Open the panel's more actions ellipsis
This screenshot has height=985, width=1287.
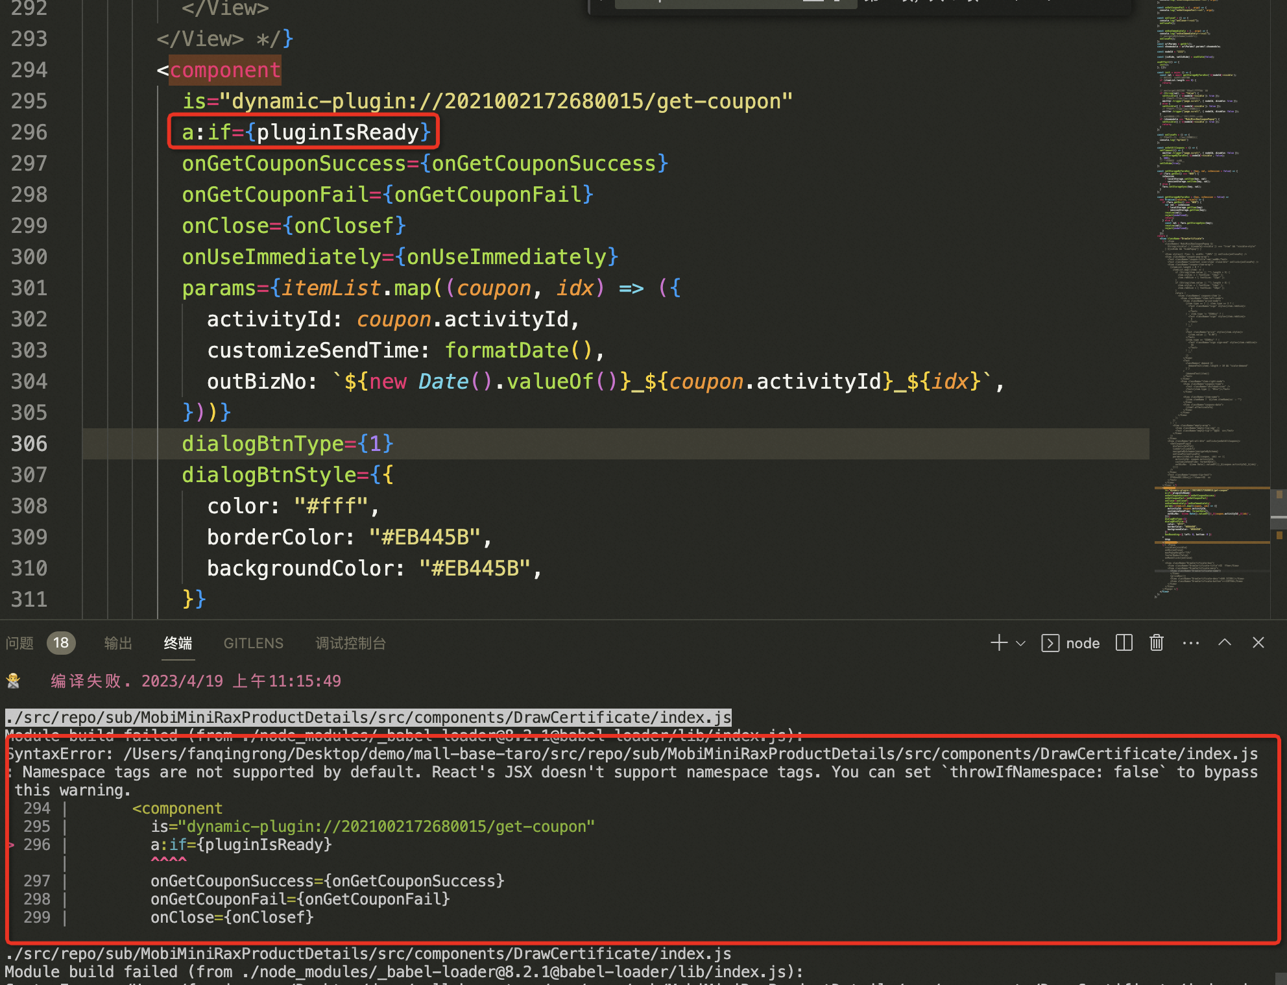coord(1190,642)
